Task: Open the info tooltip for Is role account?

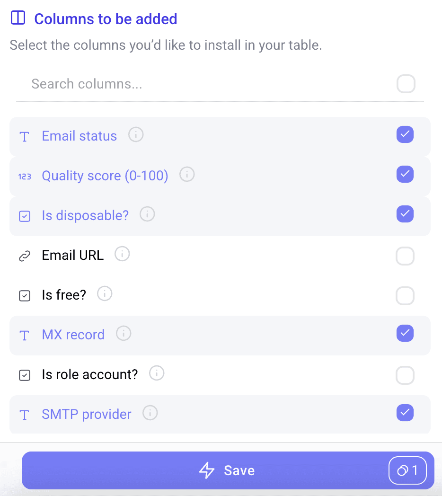Action: click(157, 373)
